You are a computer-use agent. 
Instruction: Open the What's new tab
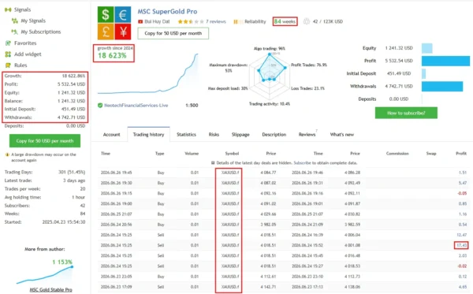[342, 135]
